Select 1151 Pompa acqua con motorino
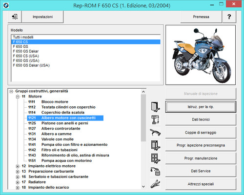Image resolution: width=244 pixels, height=195 pixels. coord(60,161)
